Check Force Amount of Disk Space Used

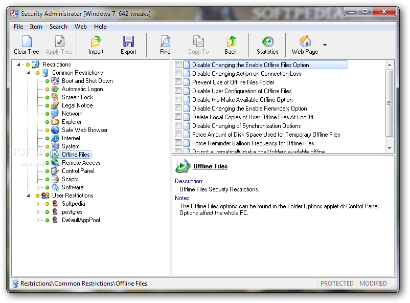178,134
